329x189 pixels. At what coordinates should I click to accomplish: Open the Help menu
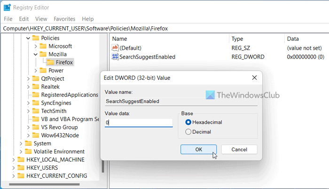pyautogui.click(x=88, y=19)
